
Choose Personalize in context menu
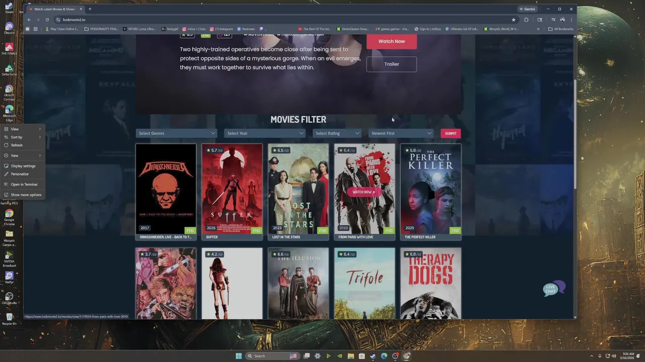[23, 174]
